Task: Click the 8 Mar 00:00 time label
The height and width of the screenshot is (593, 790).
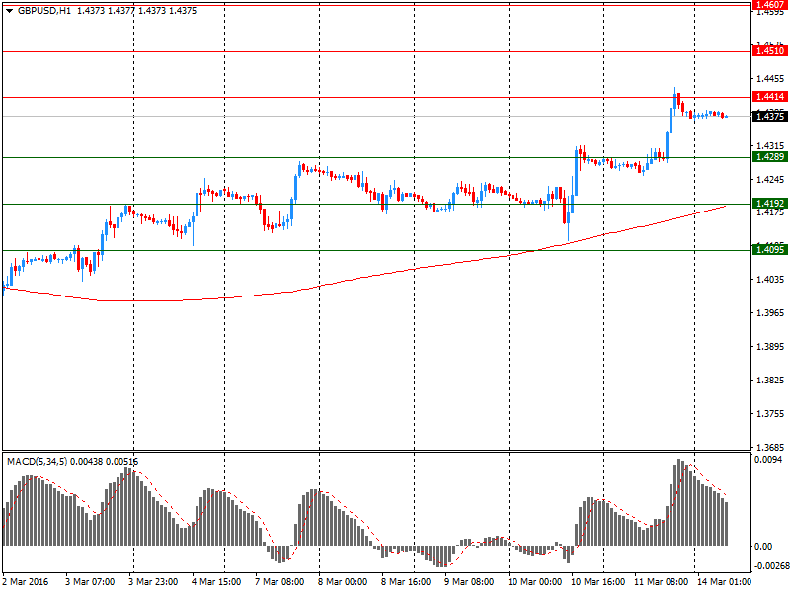Action: (x=343, y=582)
